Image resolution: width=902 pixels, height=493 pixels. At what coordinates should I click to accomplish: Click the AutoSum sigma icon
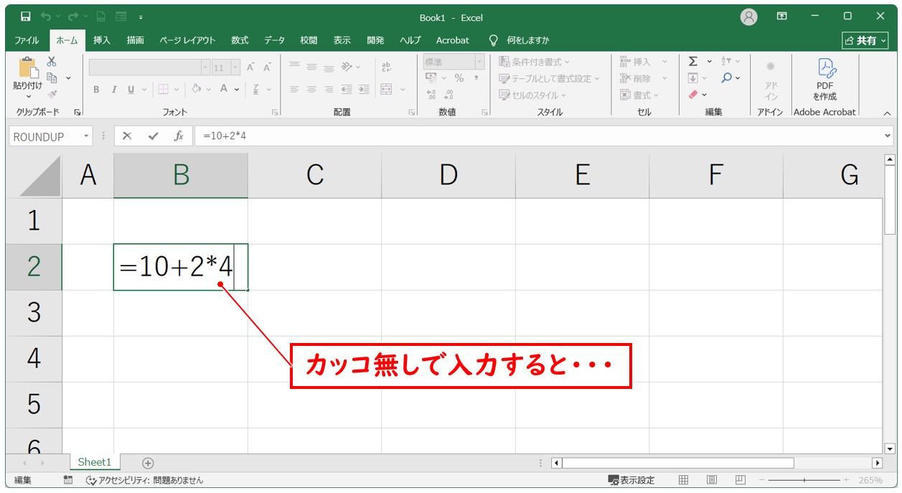pos(692,62)
